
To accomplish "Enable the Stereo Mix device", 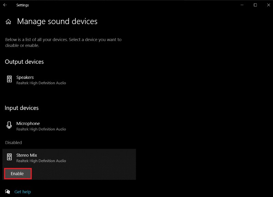I will coord(17,173).
